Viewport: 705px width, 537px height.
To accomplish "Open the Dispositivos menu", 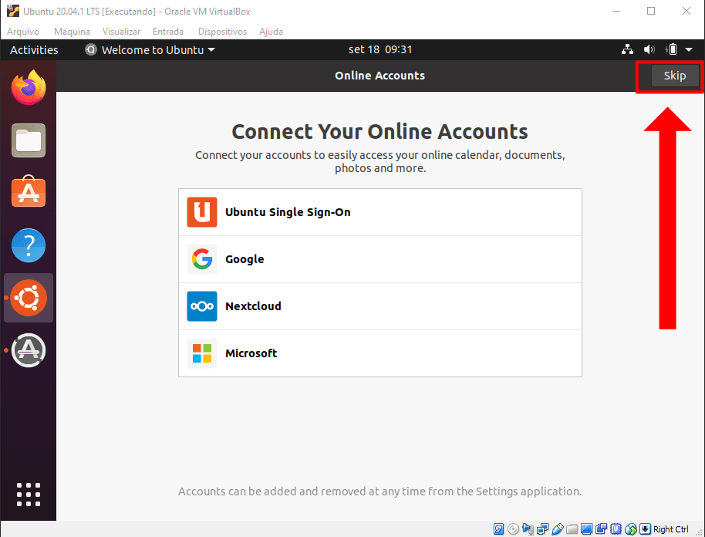I will point(223,32).
